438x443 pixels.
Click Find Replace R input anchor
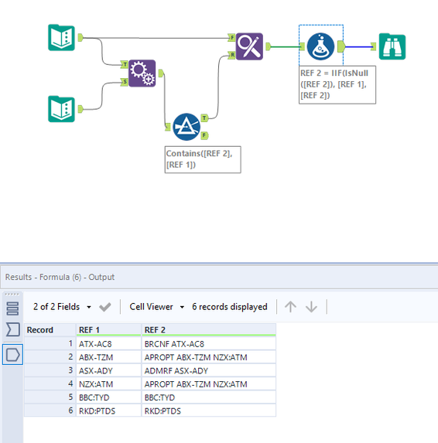point(231,55)
